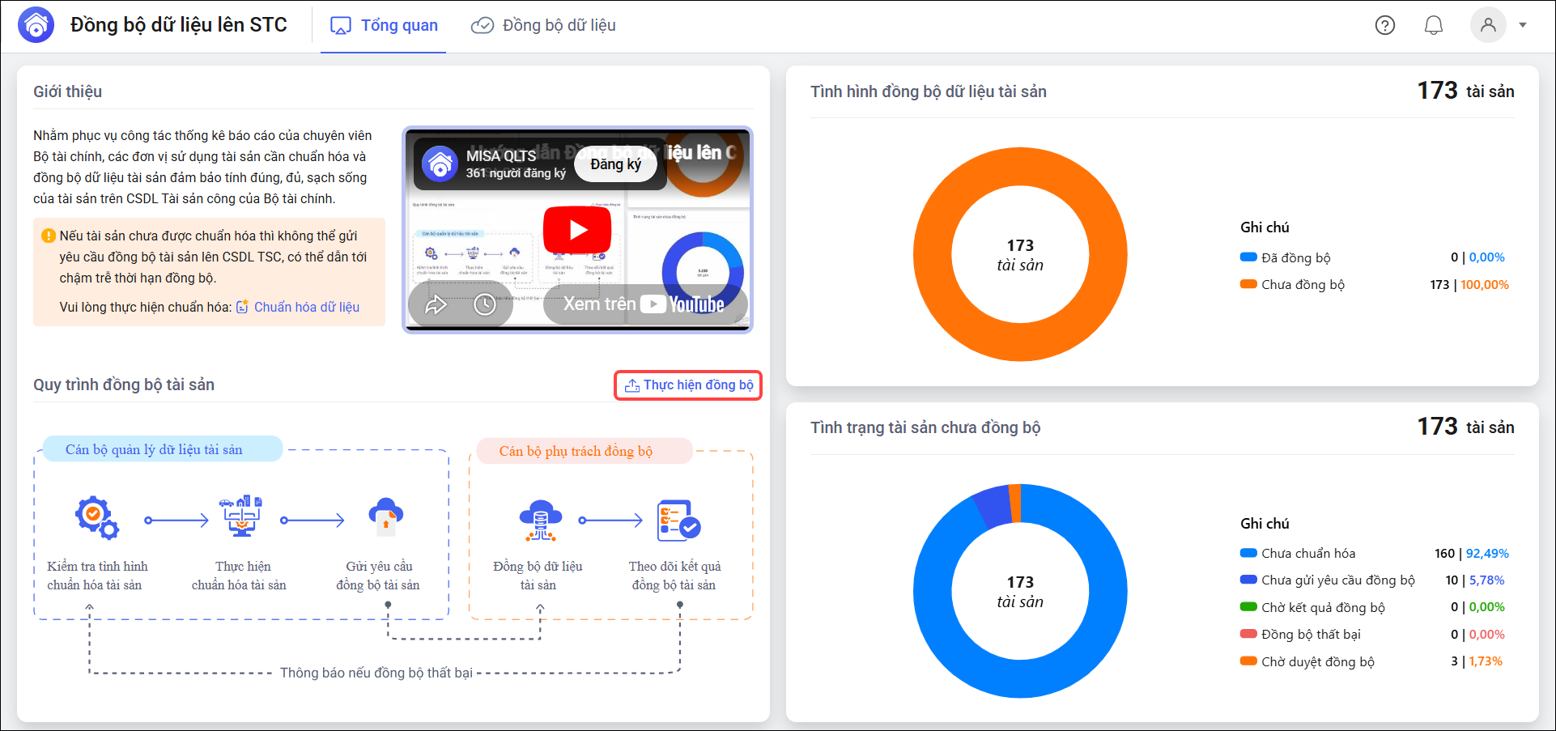1556x731 pixels.
Task: Play the YouTube tutorial video
Action: (577, 230)
